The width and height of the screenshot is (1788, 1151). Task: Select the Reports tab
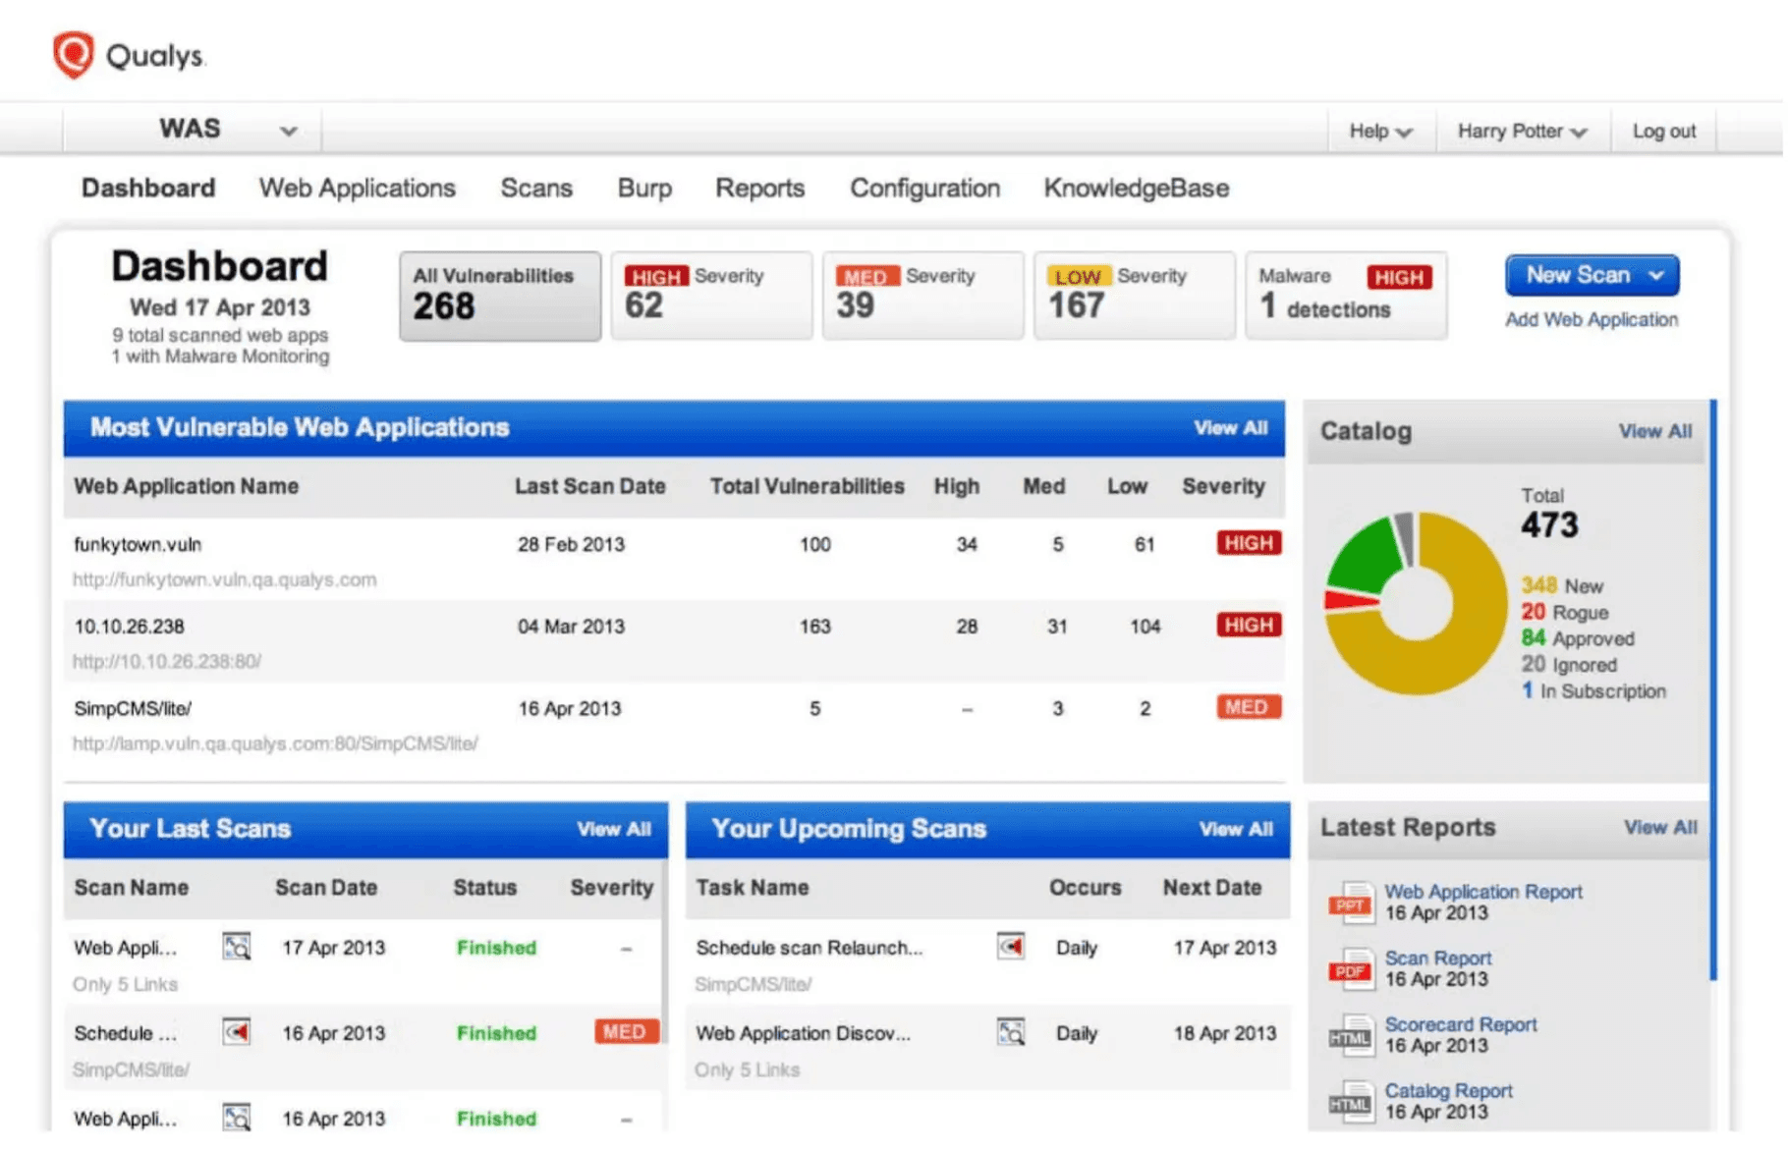click(761, 189)
